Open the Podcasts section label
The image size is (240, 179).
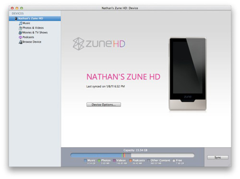[28, 37]
